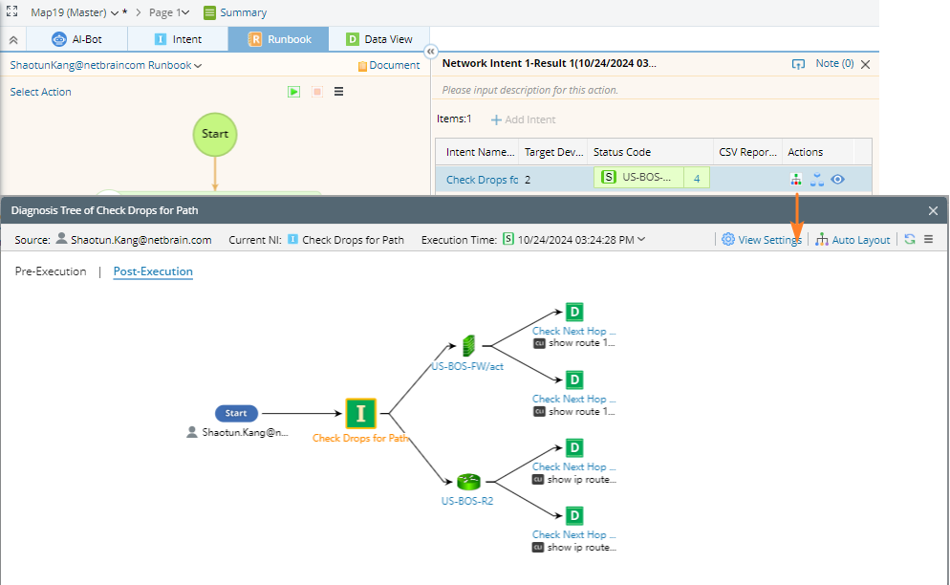This screenshot has width=950, height=585.
Task: Refresh the diagnosis tree
Action: coord(910,240)
